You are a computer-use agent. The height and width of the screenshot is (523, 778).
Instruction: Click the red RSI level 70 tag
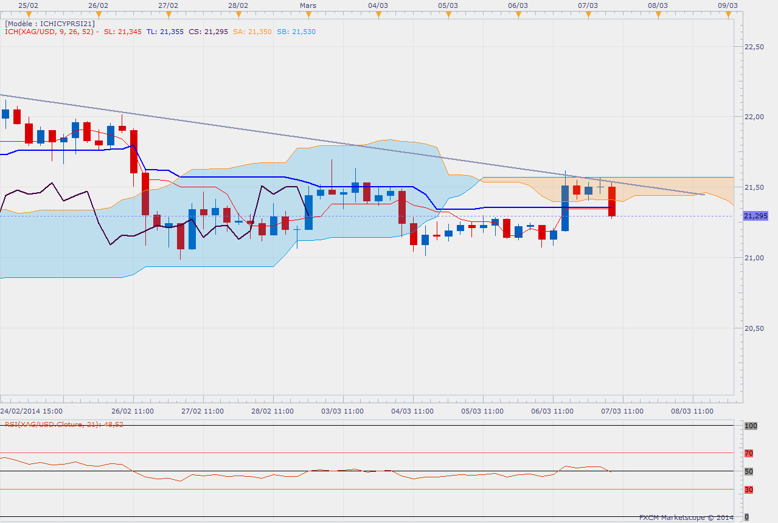(x=748, y=453)
